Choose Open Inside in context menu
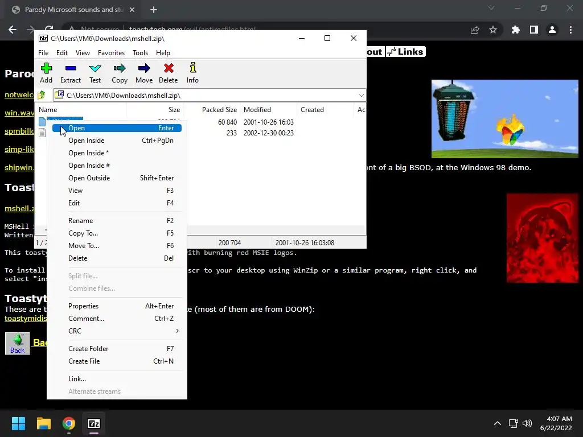Viewport: 583px width, 437px height. coord(117,141)
